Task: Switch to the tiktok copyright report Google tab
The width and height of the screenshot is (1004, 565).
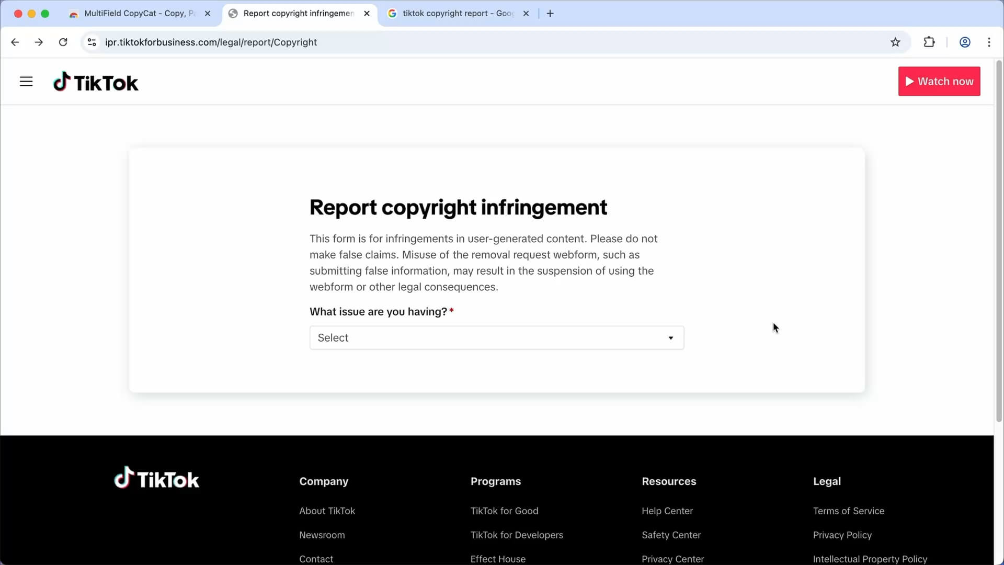Action: (452, 13)
